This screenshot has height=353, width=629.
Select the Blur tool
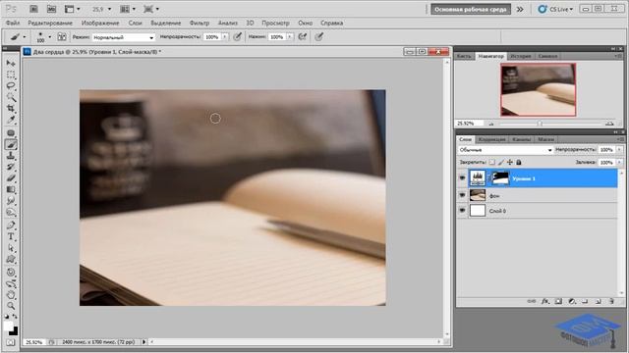(x=11, y=200)
